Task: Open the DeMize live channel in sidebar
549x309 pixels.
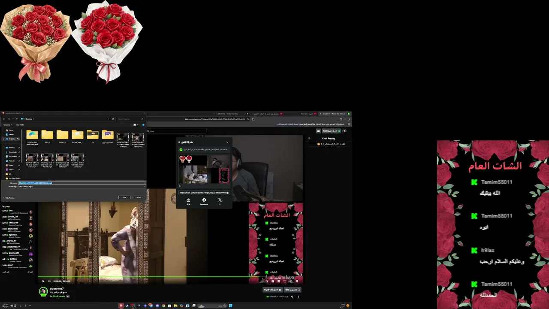Action: tap(17, 260)
